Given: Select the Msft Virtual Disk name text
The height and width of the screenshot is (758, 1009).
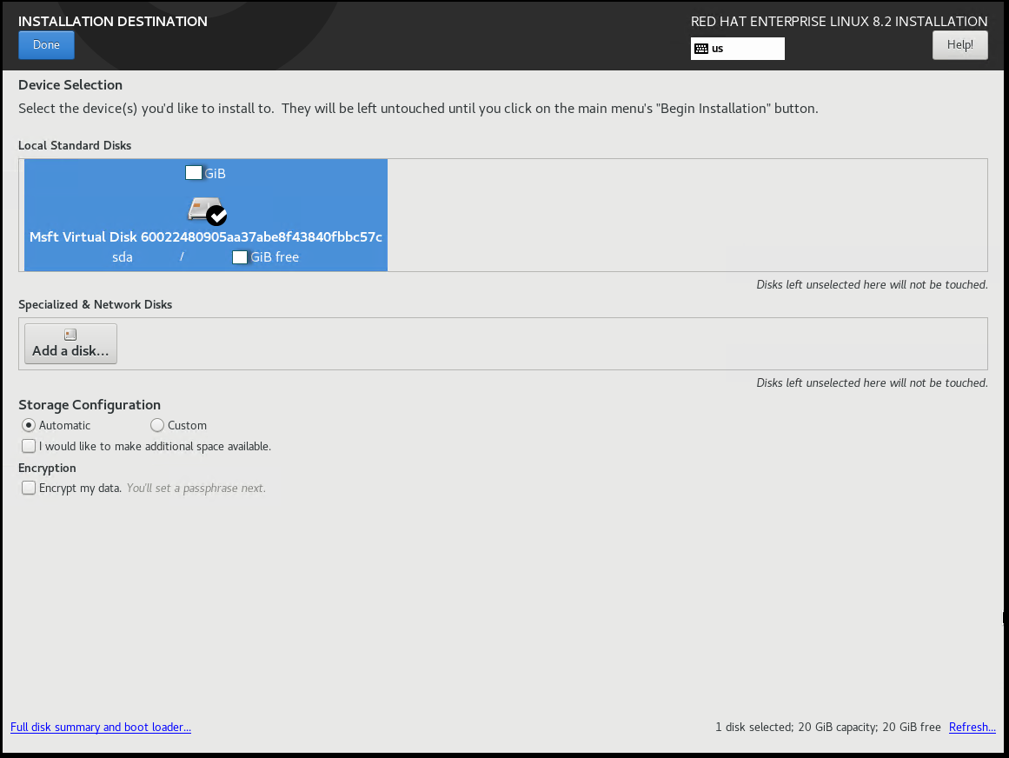Looking at the screenshot, I should tap(206, 237).
